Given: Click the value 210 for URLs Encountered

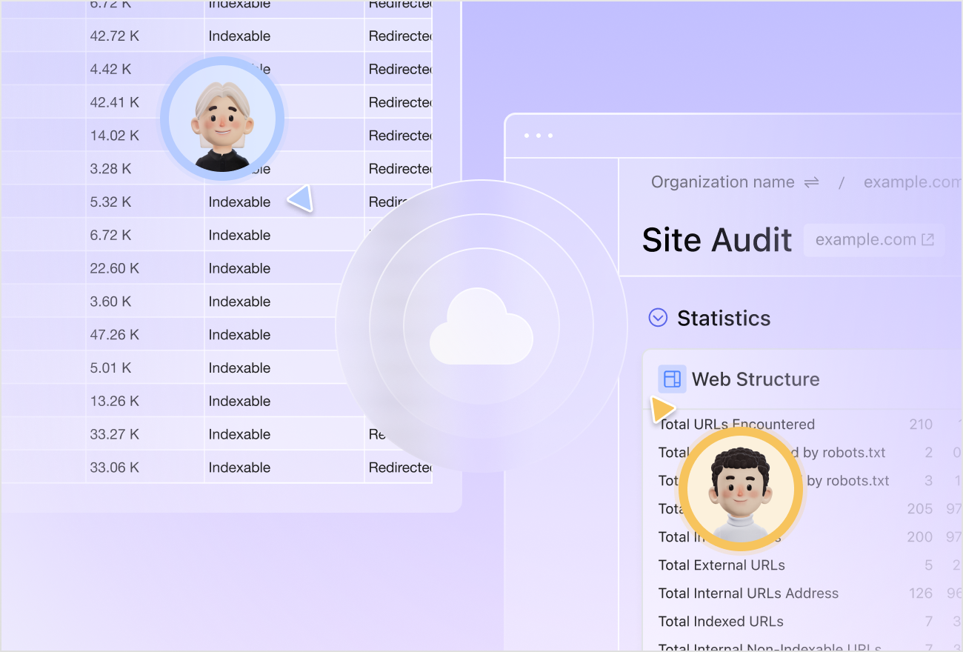Looking at the screenshot, I should coord(921,425).
